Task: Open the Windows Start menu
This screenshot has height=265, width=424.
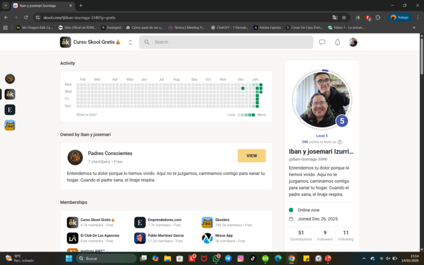Action: 69,259
